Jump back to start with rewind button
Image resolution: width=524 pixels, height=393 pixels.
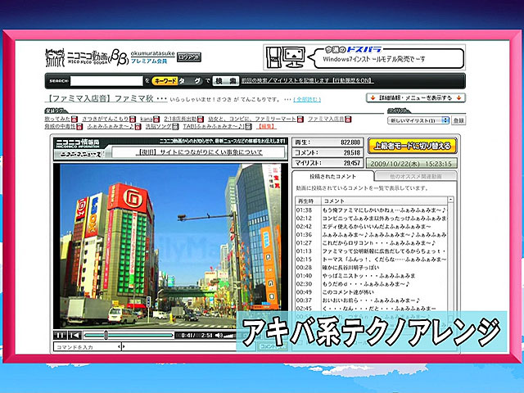(x=75, y=335)
